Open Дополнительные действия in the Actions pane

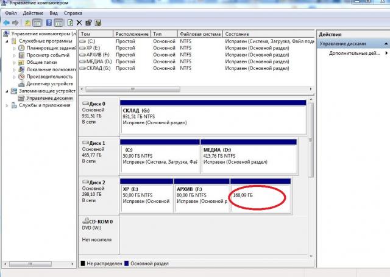point(350,54)
